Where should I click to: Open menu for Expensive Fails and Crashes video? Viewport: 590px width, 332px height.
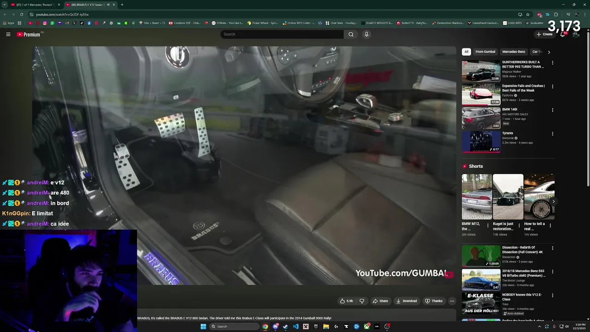click(x=552, y=86)
